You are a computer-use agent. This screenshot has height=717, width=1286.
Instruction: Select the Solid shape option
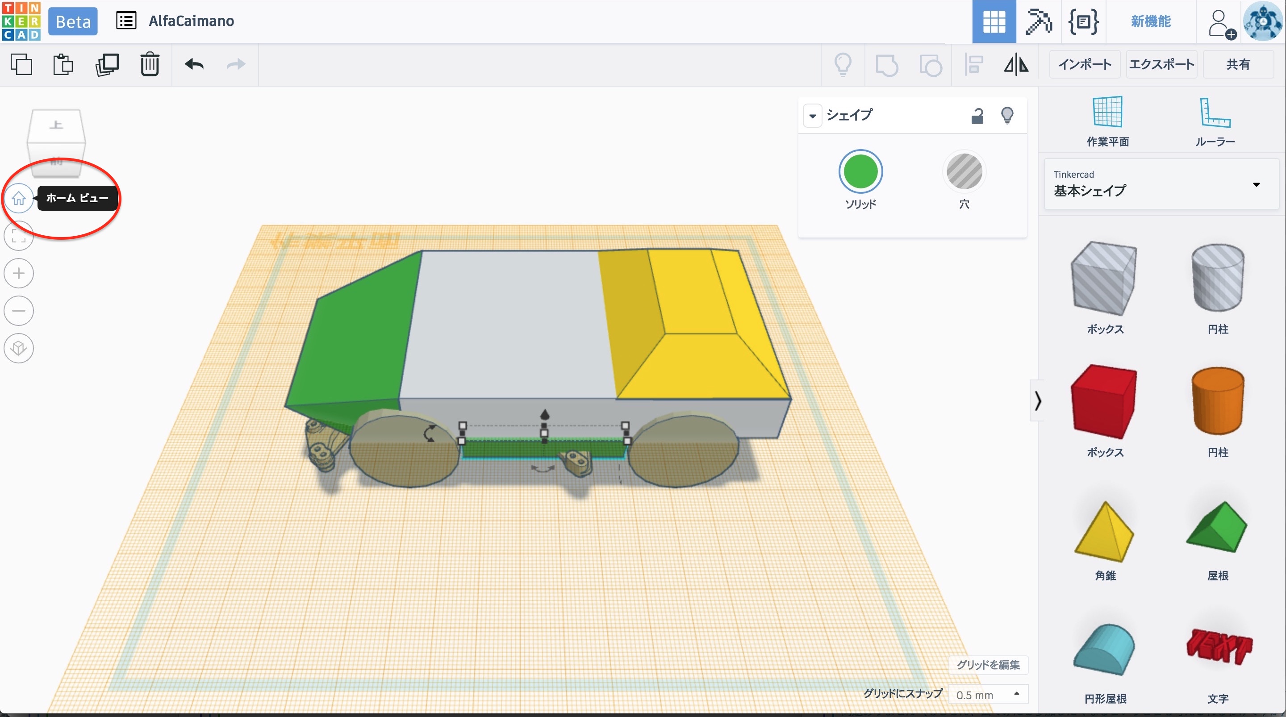860,172
